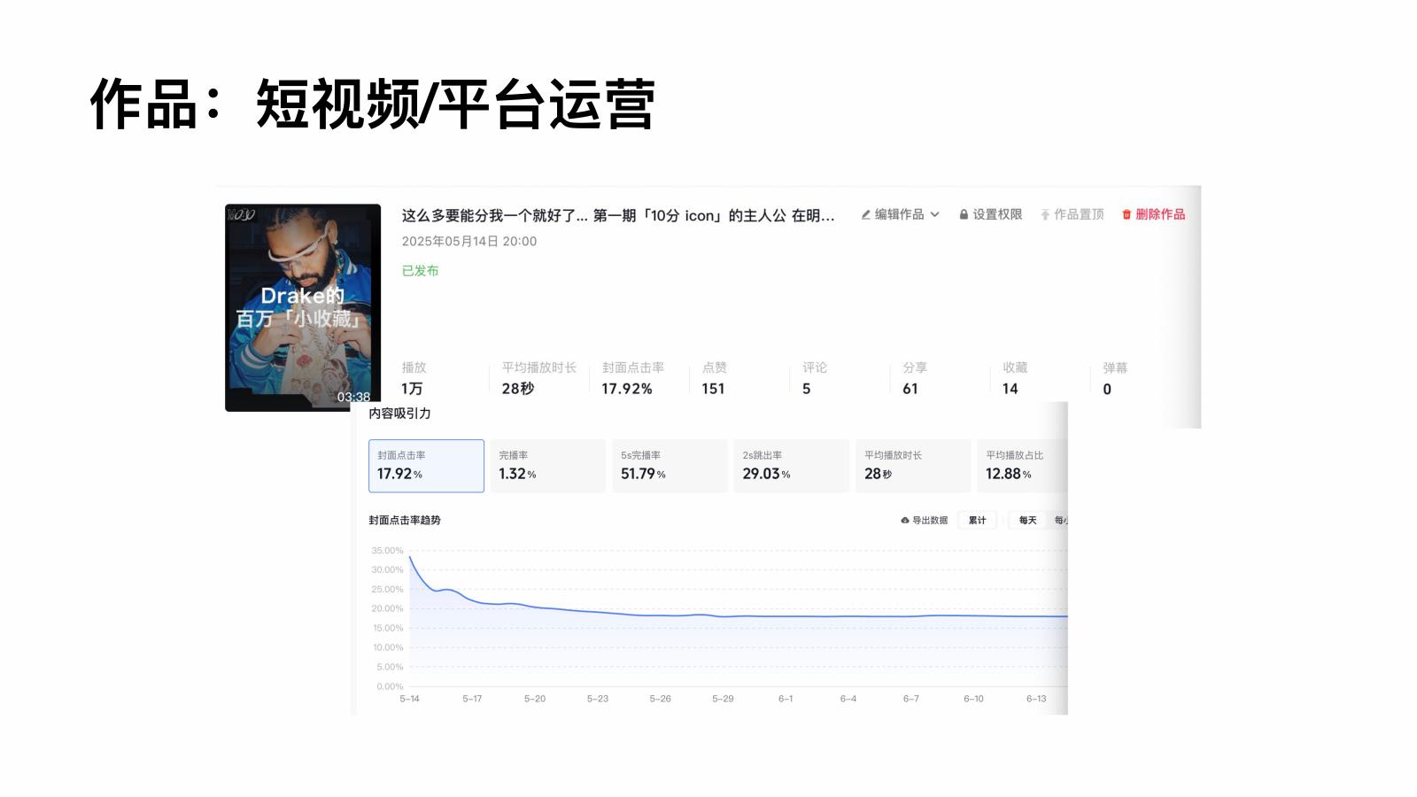Click the cloud icon for 导出数据

coord(905,521)
